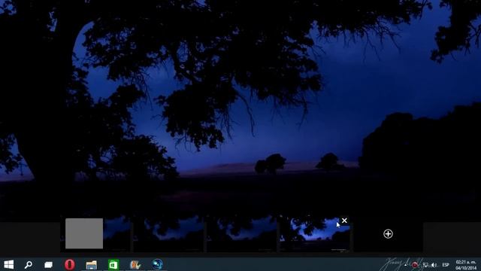481x271 pixels.
Task: Toggle the Task View button
Action: 48,264
